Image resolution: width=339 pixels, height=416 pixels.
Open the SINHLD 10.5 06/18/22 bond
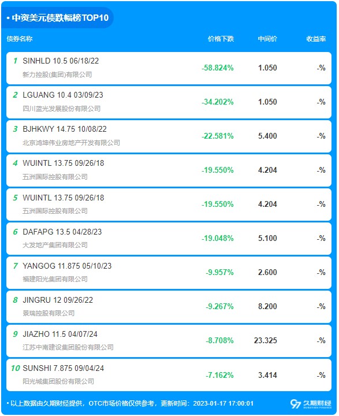[61, 61]
